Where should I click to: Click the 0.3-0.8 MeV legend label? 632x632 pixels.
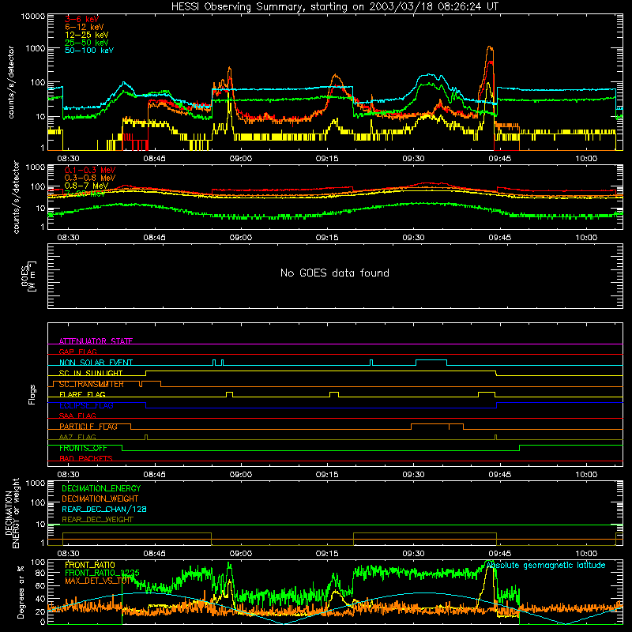[90, 179]
